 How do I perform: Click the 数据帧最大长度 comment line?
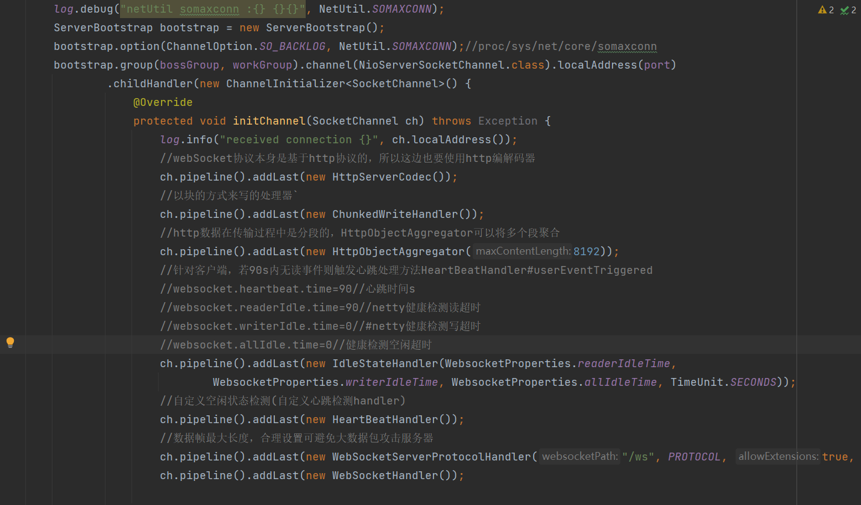297,438
